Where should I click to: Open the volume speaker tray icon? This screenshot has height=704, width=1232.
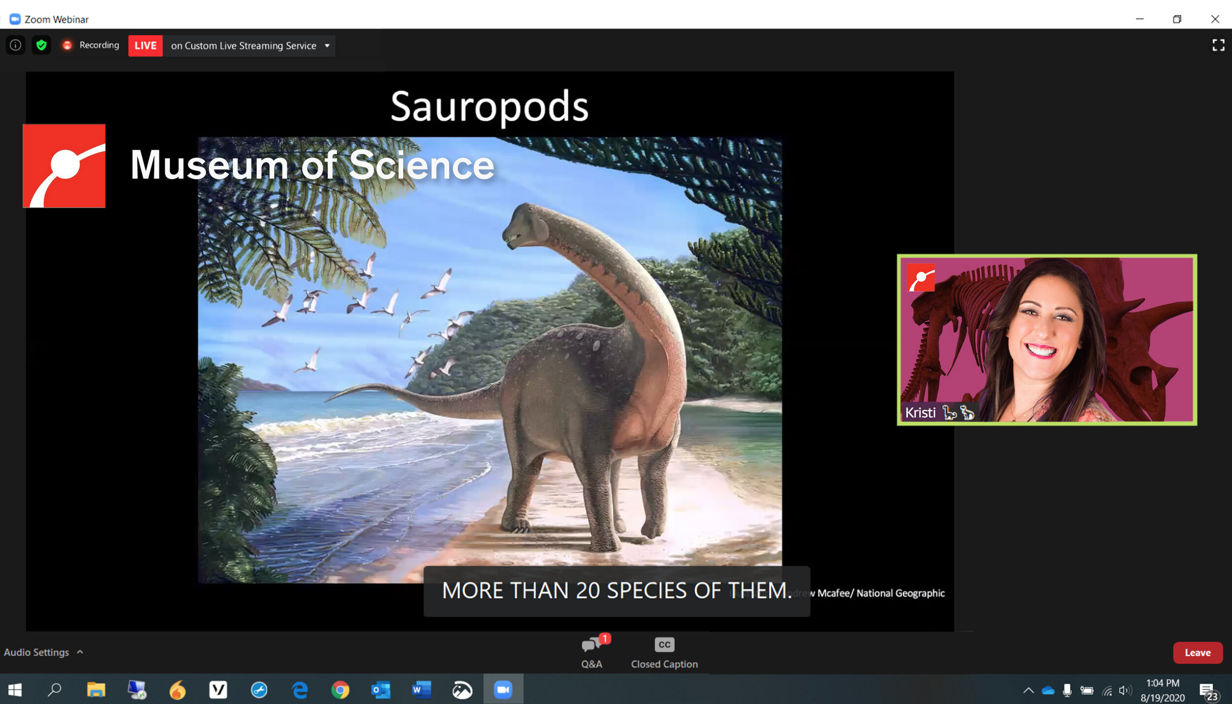pos(1125,690)
